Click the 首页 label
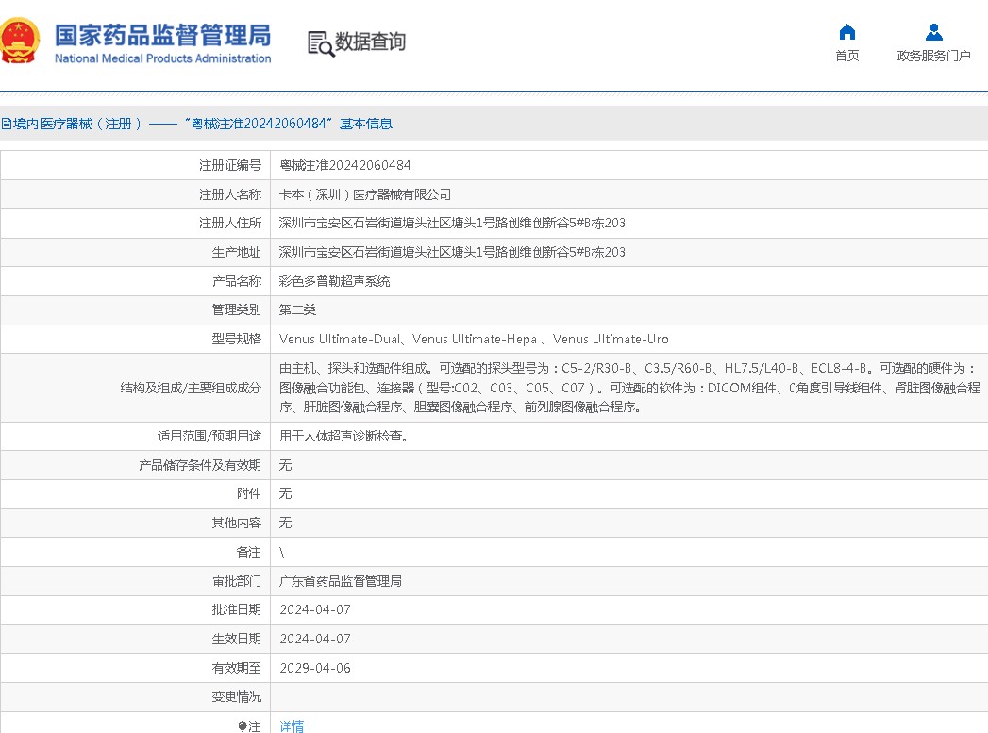Image resolution: width=988 pixels, height=733 pixels. click(x=846, y=56)
